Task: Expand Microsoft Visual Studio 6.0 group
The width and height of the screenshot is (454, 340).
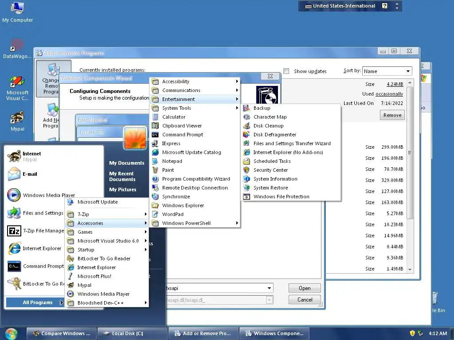Action: [107, 241]
